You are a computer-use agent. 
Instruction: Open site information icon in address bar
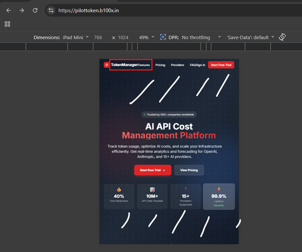(51, 10)
